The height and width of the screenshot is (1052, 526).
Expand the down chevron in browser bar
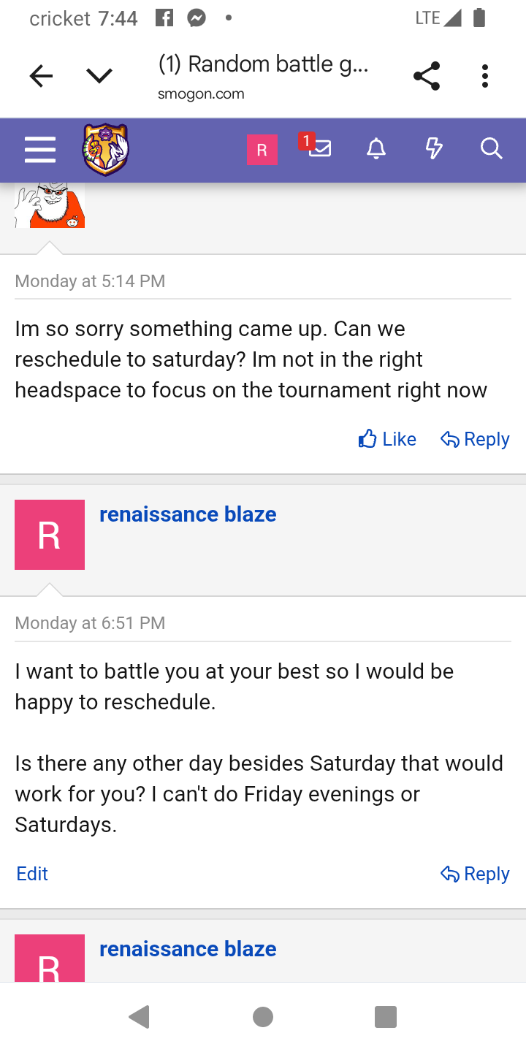99,76
